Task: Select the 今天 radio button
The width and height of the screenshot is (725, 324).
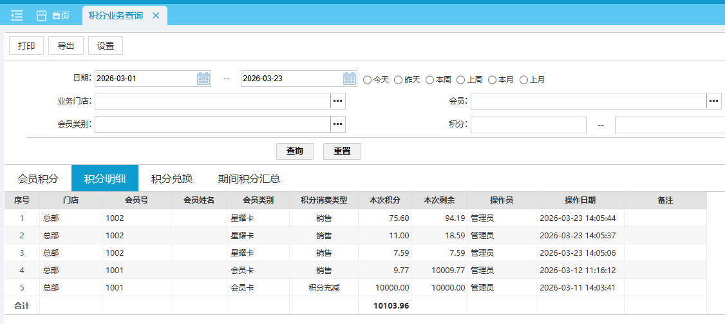Action: (x=368, y=80)
